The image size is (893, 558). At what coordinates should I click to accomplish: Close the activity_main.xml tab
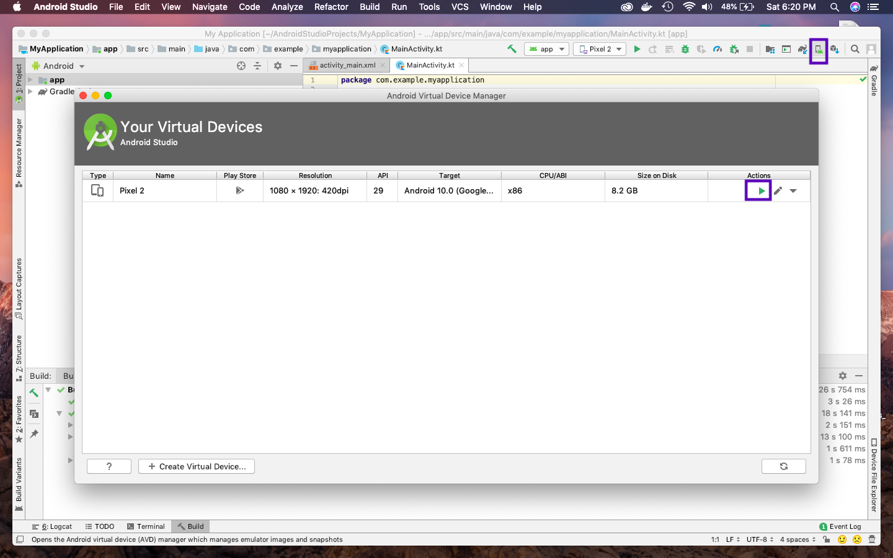pyautogui.click(x=383, y=65)
